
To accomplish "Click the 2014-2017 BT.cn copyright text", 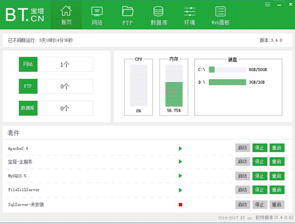I will [x=235, y=218].
